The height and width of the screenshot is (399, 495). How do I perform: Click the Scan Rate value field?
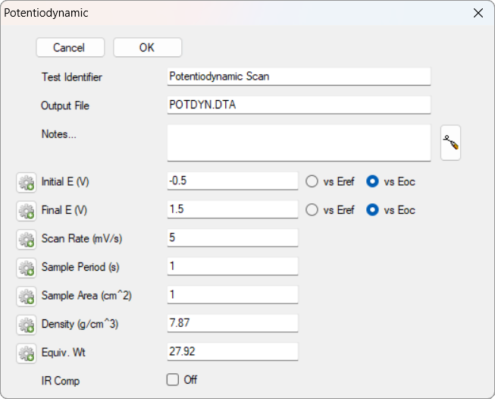tap(233, 238)
